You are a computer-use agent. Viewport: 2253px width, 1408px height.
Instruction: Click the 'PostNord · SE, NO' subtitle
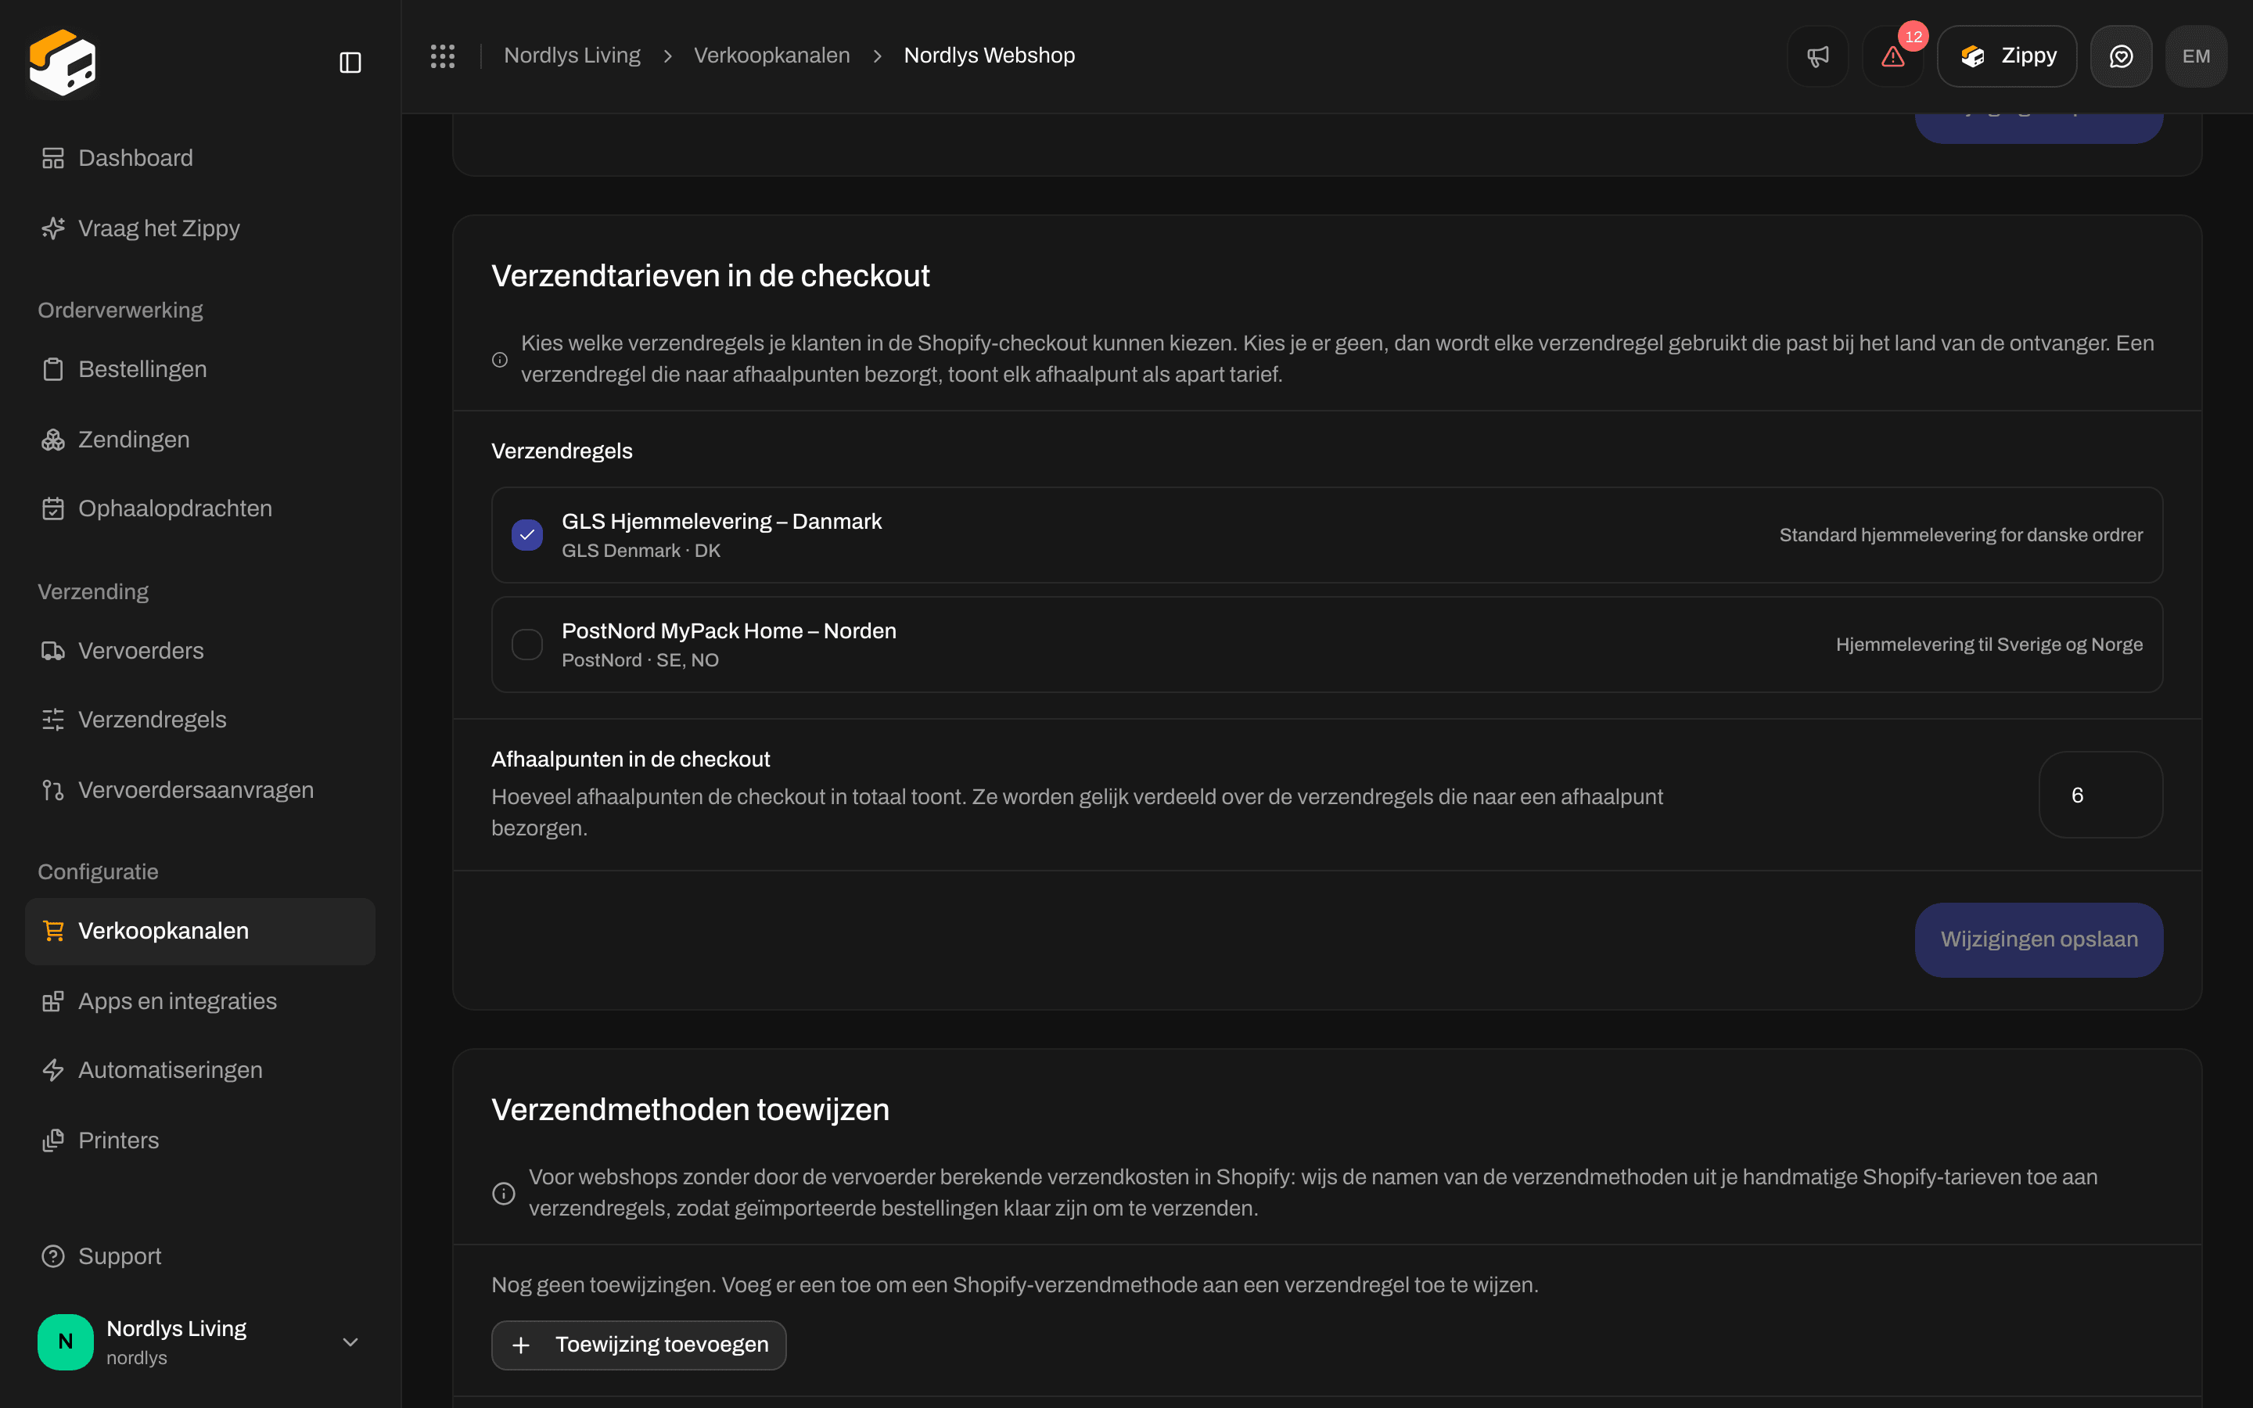[x=640, y=660]
